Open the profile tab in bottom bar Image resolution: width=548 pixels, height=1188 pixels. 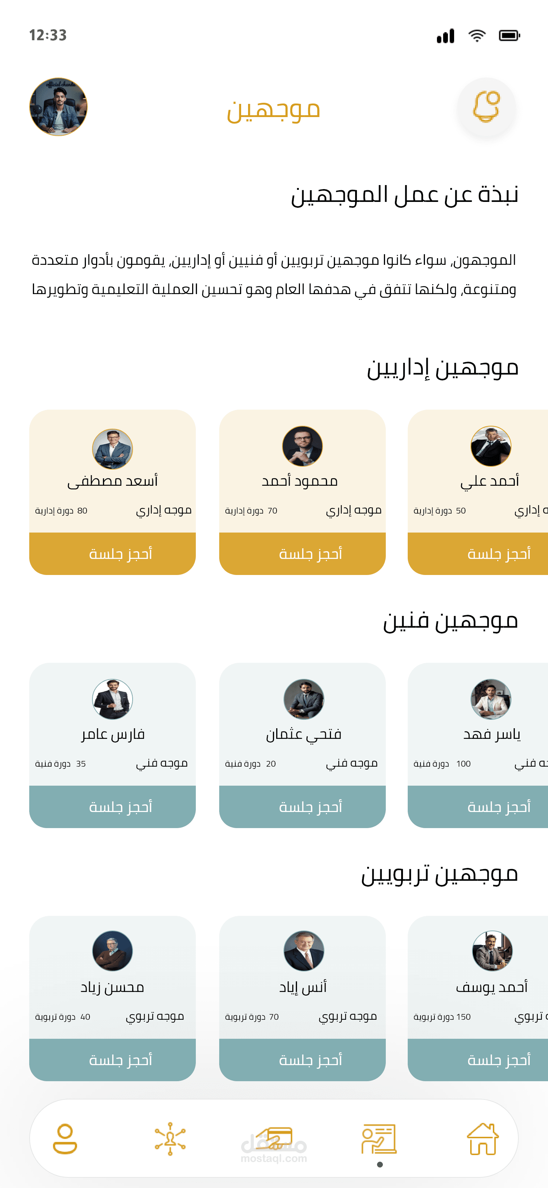pos(65,1139)
